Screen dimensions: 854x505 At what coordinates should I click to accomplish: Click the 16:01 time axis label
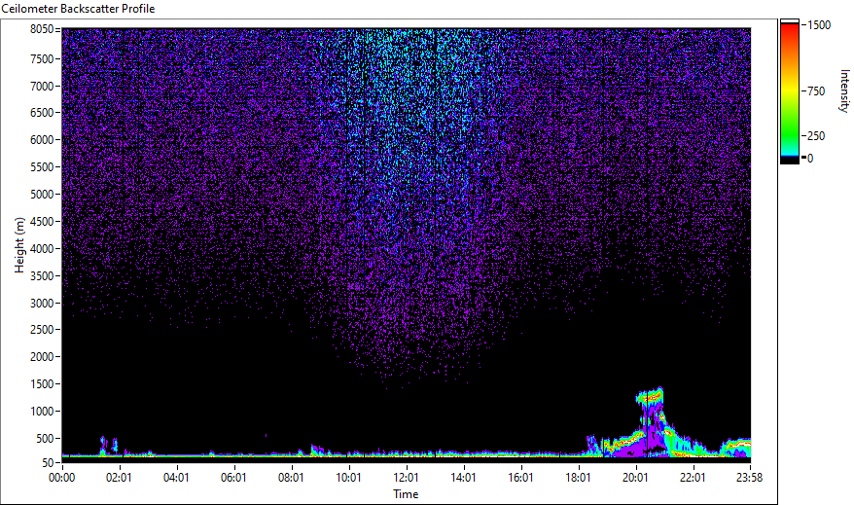coord(520,478)
